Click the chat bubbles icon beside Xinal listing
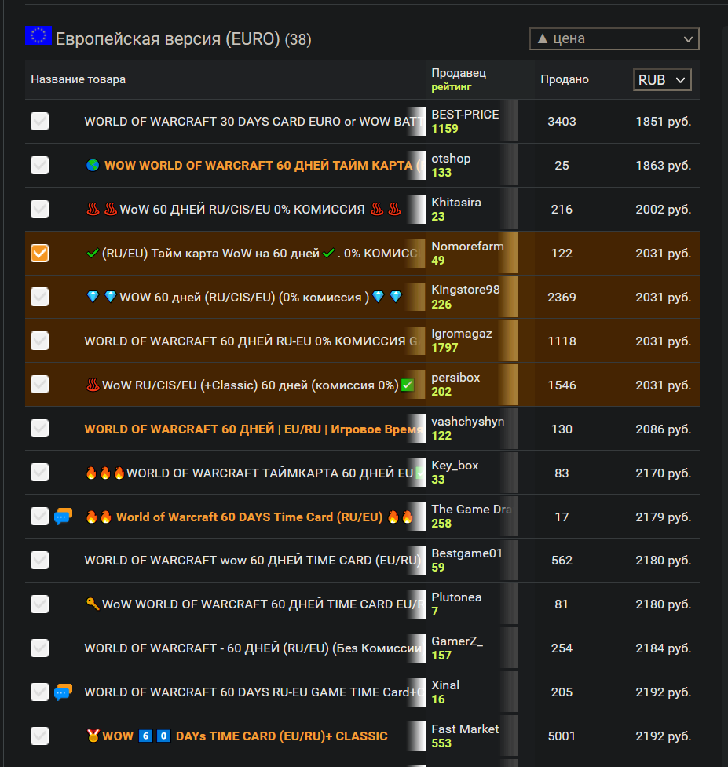This screenshot has width=728, height=767. 63,692
